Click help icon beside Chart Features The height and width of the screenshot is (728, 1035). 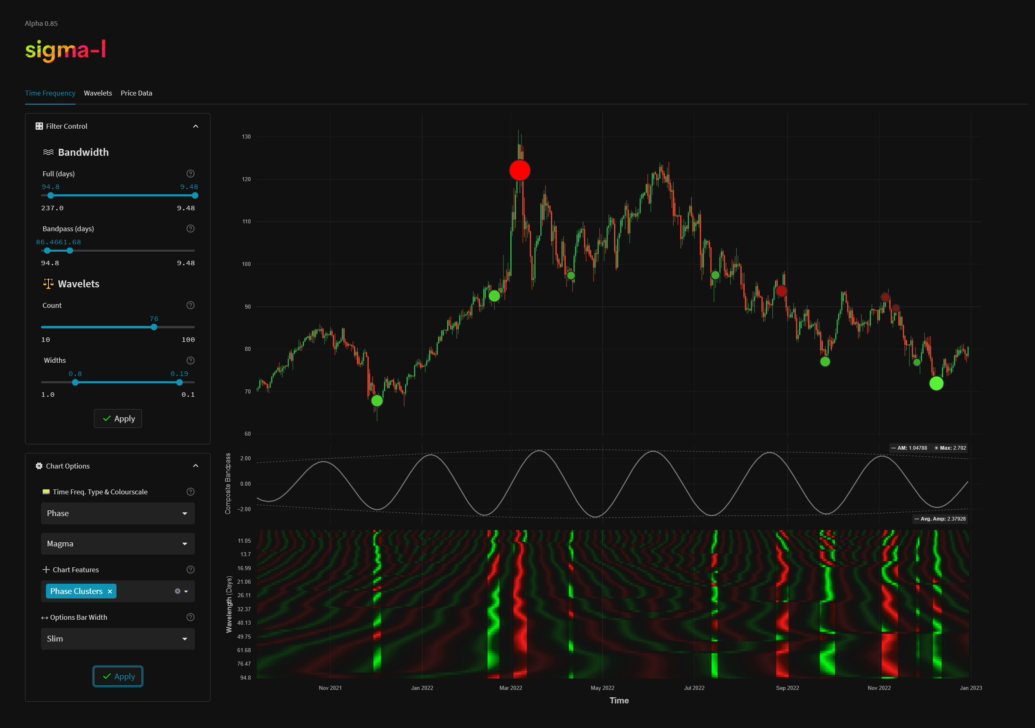190,570
